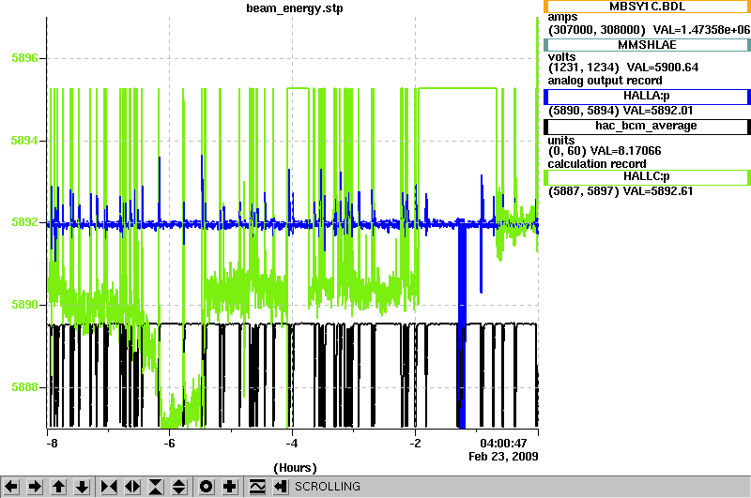Viewport: 751px width, 498px height.
Task: Click the analog output record description
Action: 605,81
